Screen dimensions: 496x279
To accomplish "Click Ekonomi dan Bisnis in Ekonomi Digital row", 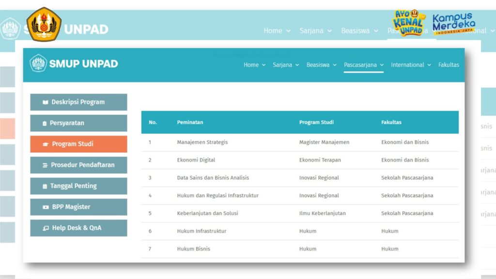I will (x=405, y=160).
